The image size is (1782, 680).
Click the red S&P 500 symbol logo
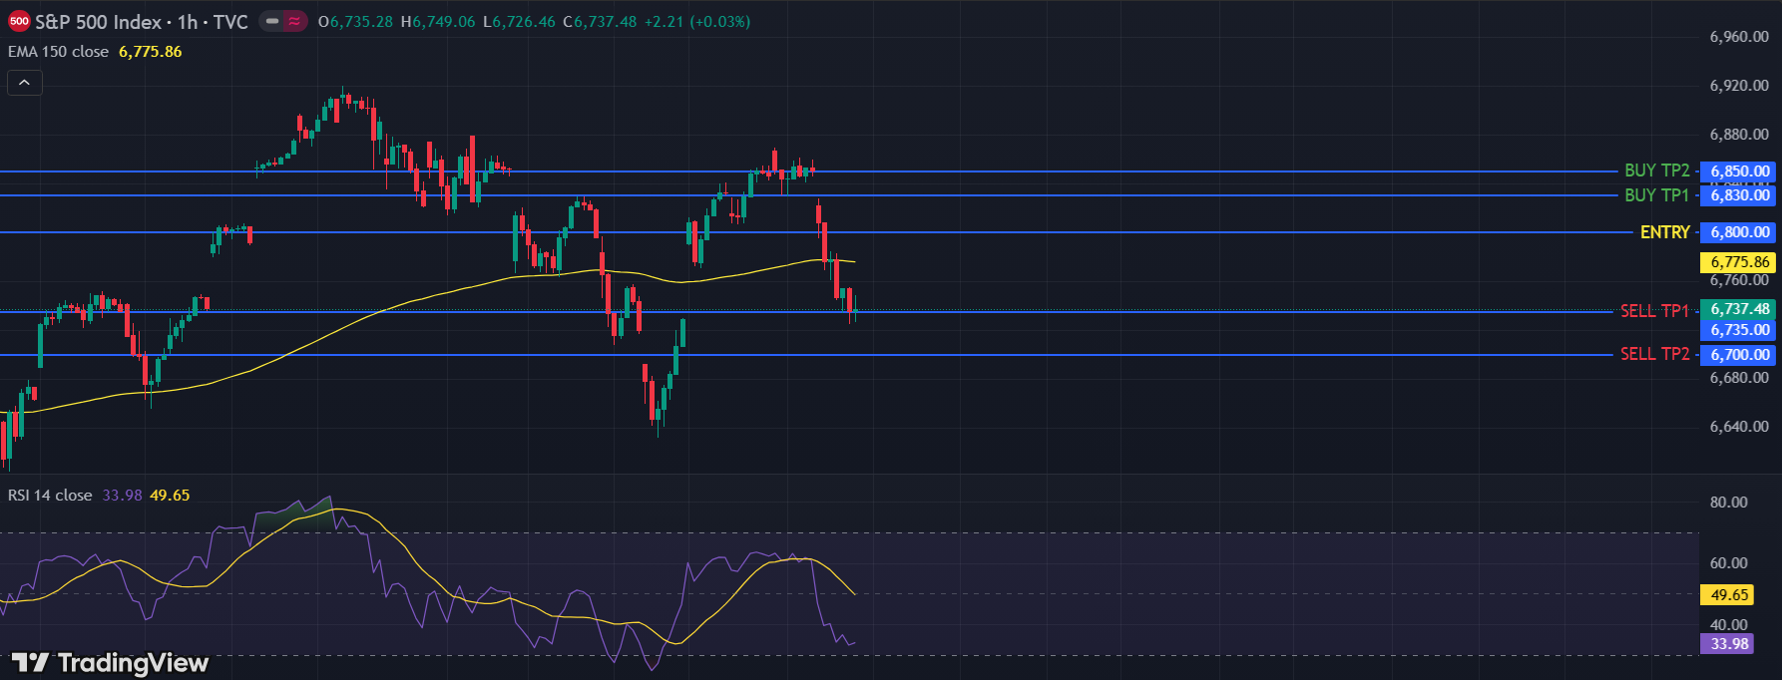click(x=19, y=22)
